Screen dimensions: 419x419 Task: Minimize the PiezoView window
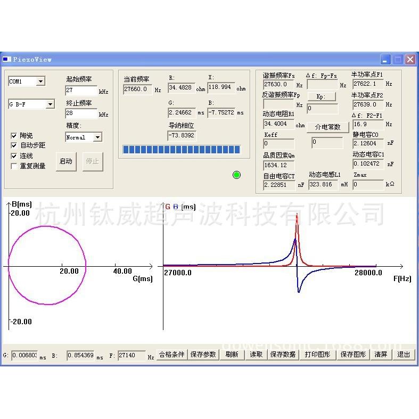coord(385,59)
